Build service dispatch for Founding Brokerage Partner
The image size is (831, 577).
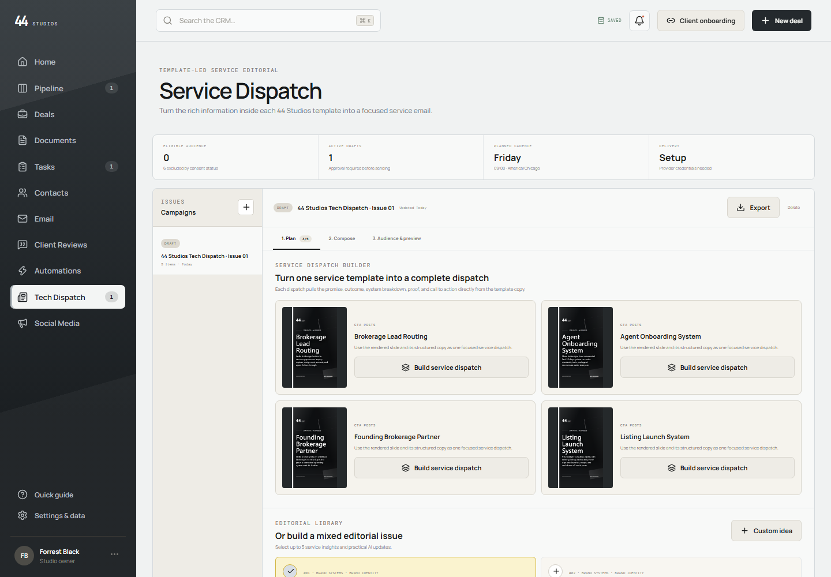point(441,468)
